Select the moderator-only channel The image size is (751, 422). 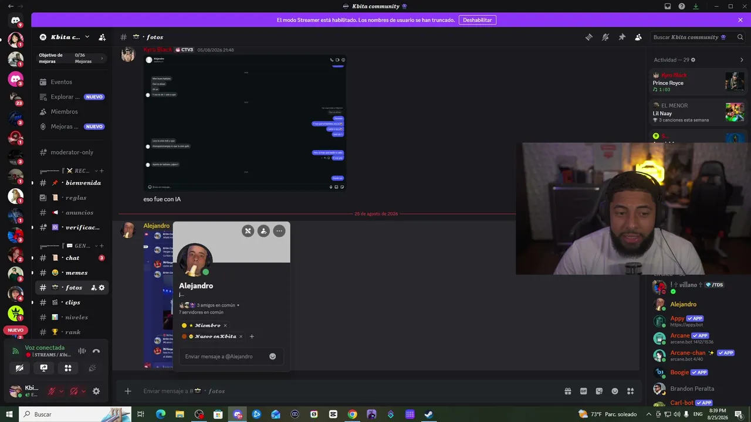click(72, 152)
